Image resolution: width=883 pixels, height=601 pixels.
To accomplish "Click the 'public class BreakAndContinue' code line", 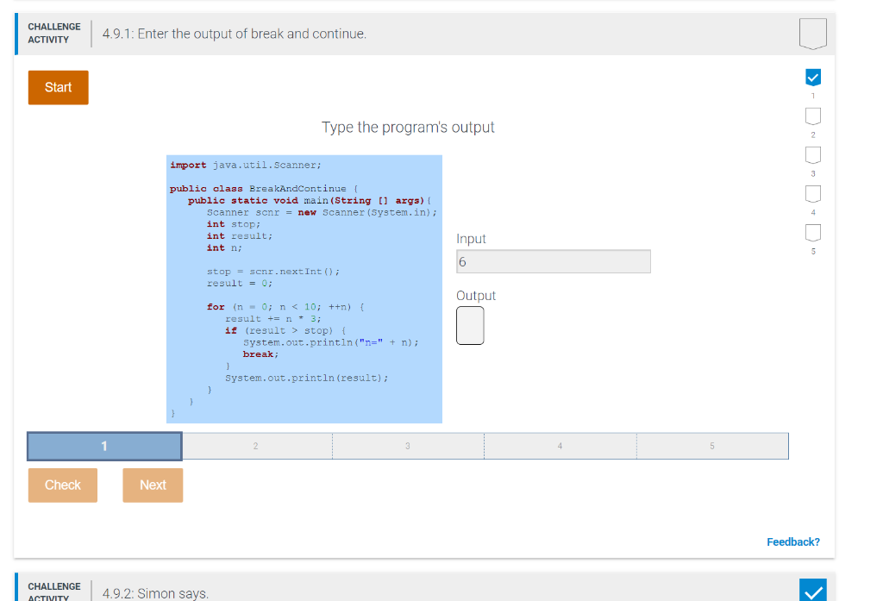I will [264, 189].
